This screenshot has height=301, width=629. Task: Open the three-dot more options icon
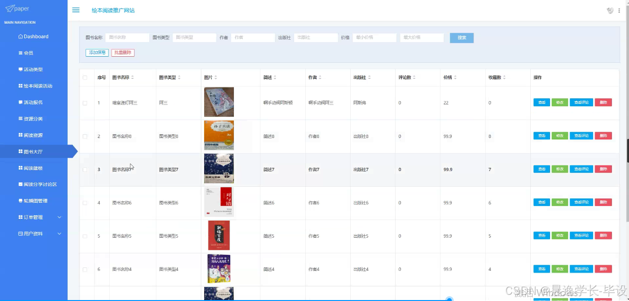pos(619,10)
